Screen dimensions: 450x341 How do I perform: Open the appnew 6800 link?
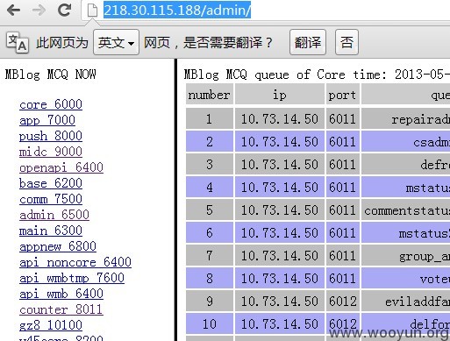pyautogui.click(x=58, y=246)
